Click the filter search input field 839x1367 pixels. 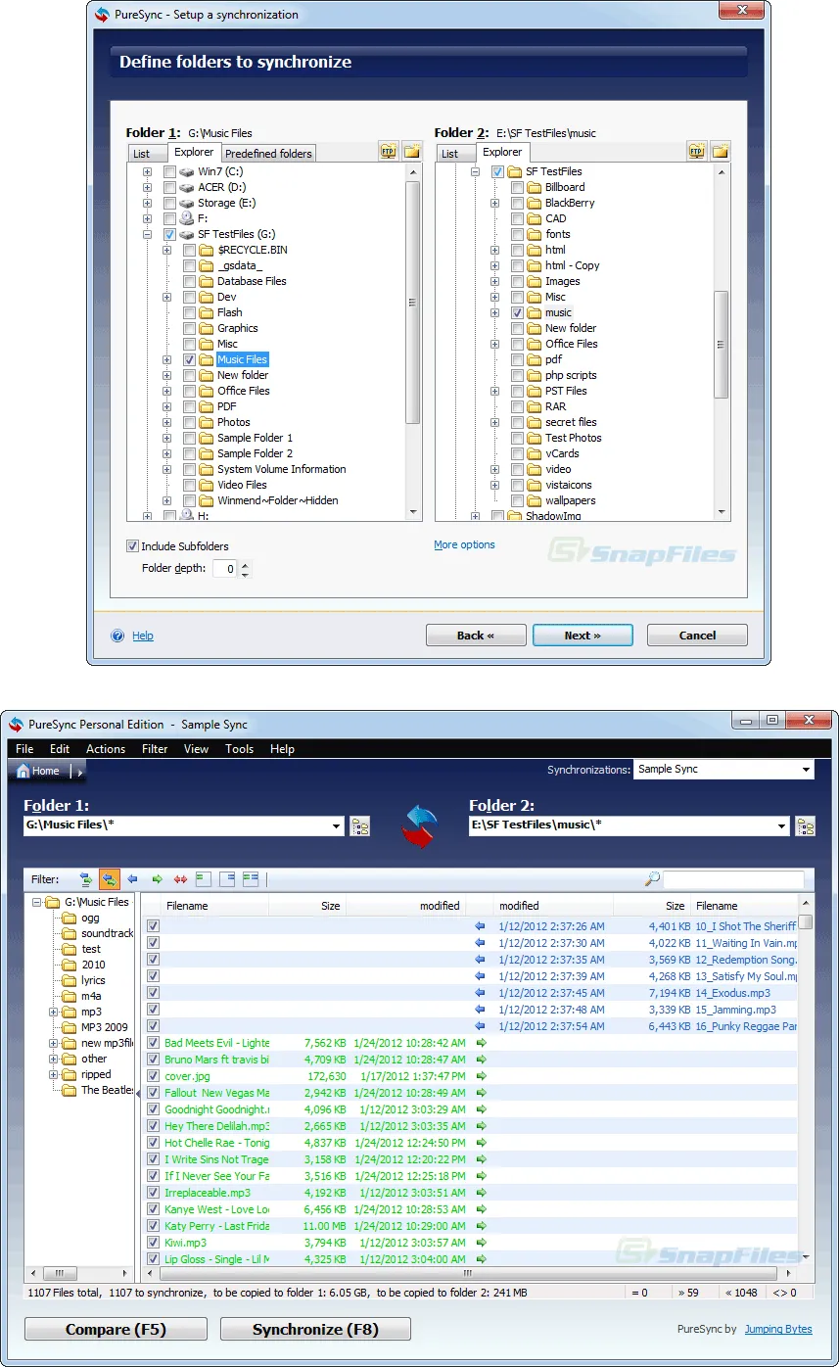pos(733,879)
